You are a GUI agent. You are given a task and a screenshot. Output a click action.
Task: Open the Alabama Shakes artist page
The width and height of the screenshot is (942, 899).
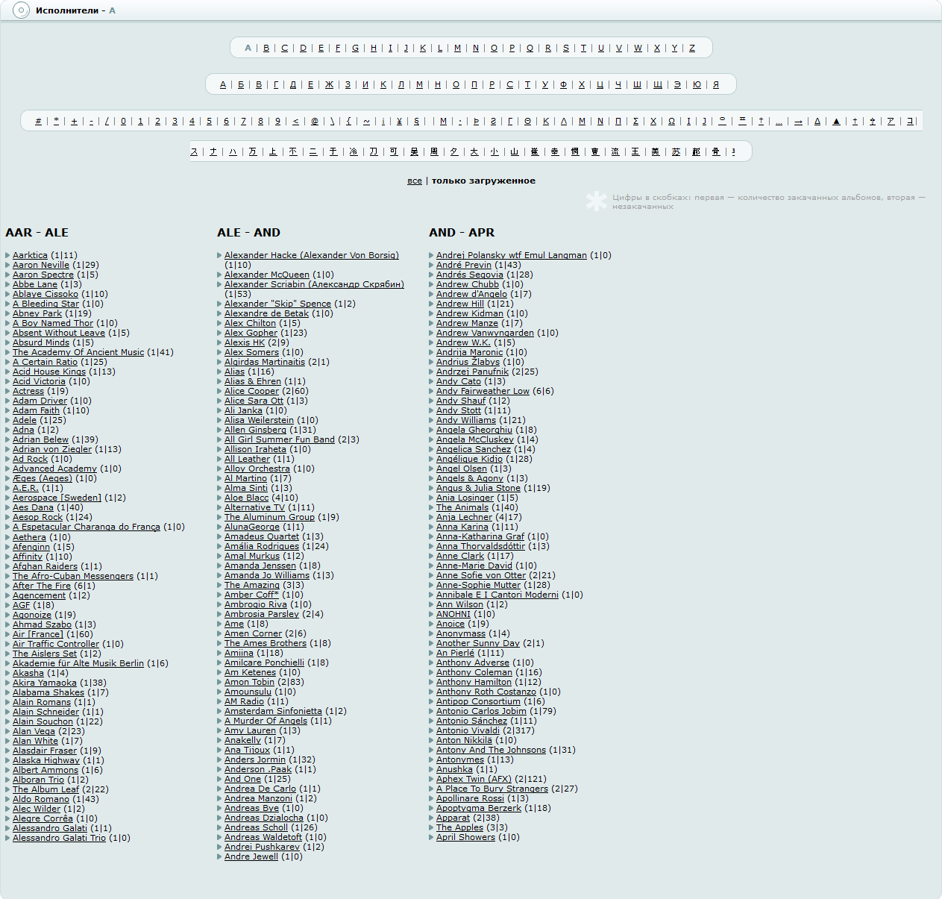(x=48, y=692)
